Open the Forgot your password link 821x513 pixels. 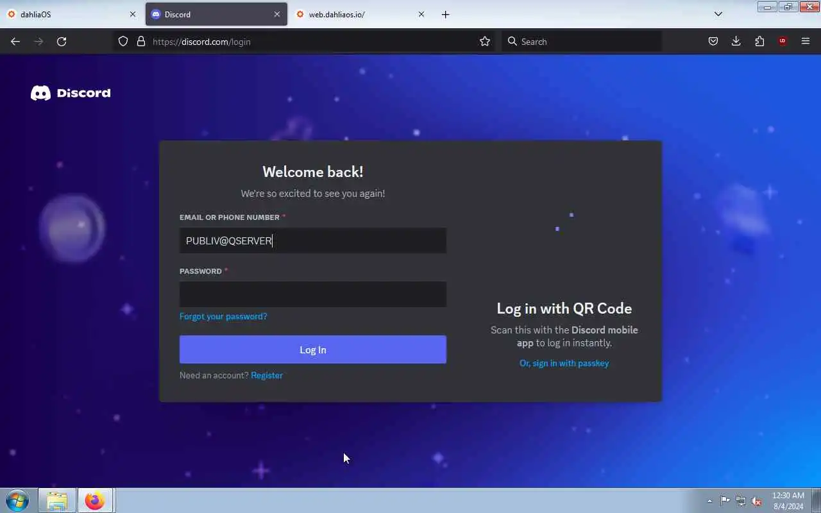[223, 316]
